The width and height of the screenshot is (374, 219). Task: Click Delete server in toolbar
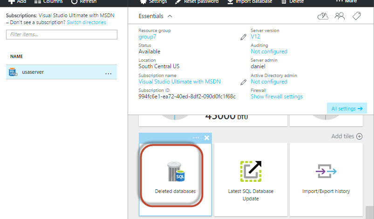[292, 2]
